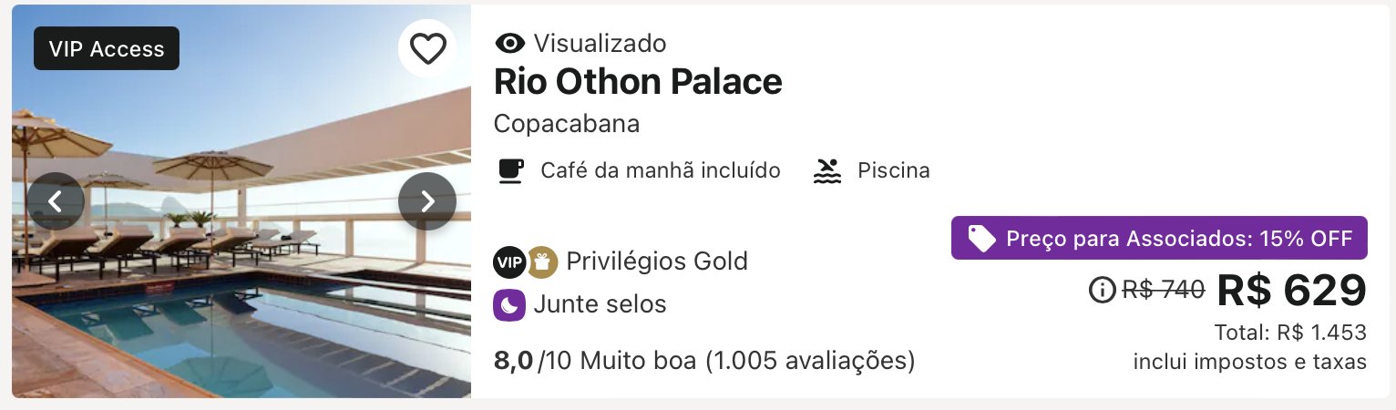The image size is (1396, 410).
Task: Click the purple moon stamp icon
Action: click(509, 304)
